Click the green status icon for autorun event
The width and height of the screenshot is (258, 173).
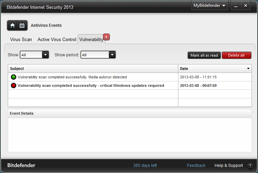[14, 77]
